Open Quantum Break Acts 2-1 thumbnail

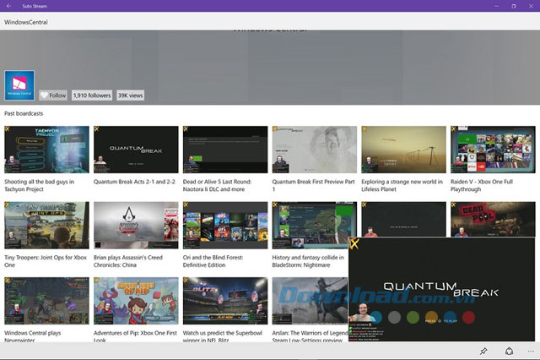click(136, 150)
